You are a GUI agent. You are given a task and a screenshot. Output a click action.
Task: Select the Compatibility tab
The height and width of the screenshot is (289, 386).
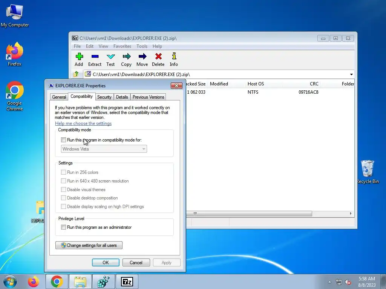click(x=81, y=96)
